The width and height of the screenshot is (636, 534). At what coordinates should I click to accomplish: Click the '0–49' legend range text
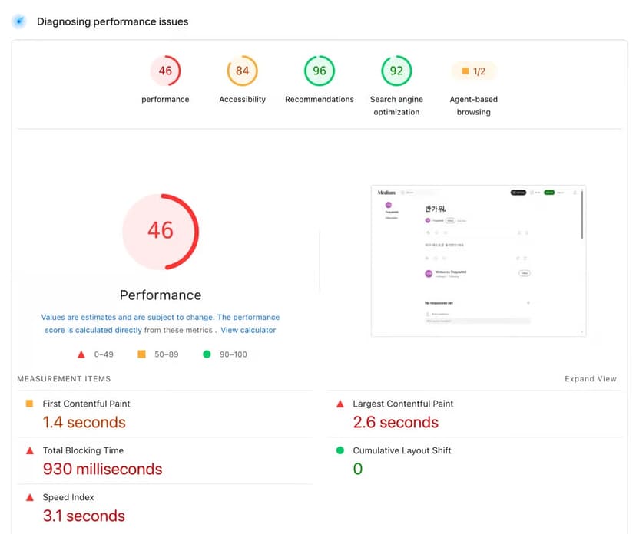(104, 354)
